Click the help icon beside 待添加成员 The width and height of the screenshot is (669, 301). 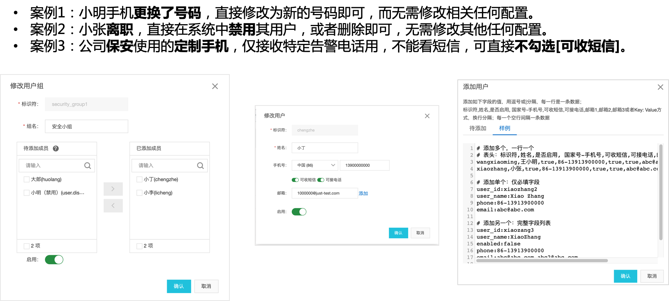56,148
